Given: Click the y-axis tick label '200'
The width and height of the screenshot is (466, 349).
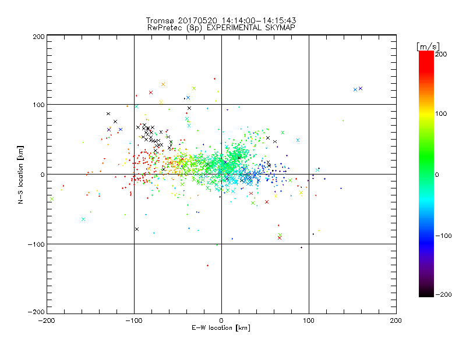Looking at the screenshot, I should pos(38,37).
